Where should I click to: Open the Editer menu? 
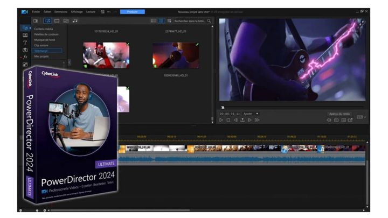coord(47,12)
